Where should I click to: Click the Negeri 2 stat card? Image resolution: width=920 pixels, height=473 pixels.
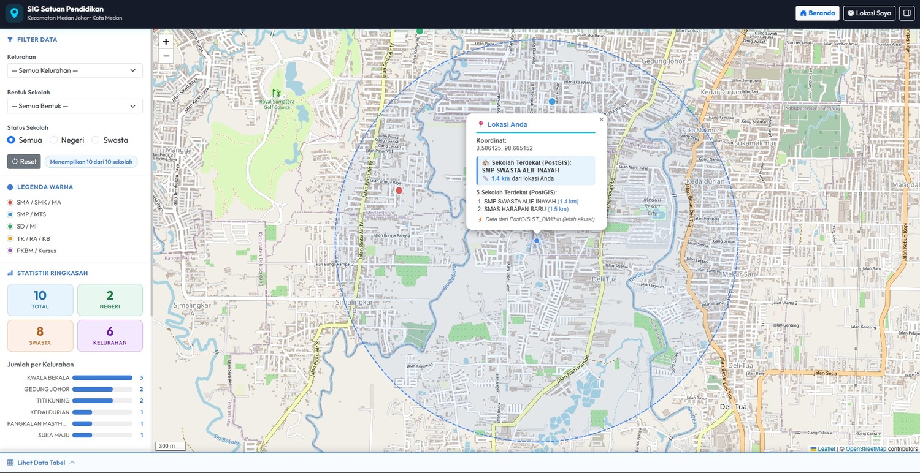click(110, 300)
